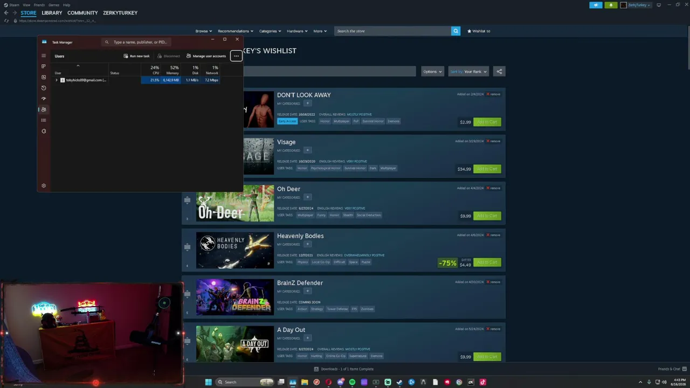Open Task Manager navigation hamburger menu
Viewport: 690px width, 388px height.
tap(44, 56)
